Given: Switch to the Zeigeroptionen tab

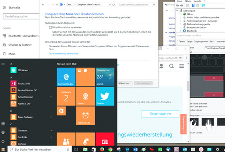Looking at the screenshot, I should [x=201, y=42].
